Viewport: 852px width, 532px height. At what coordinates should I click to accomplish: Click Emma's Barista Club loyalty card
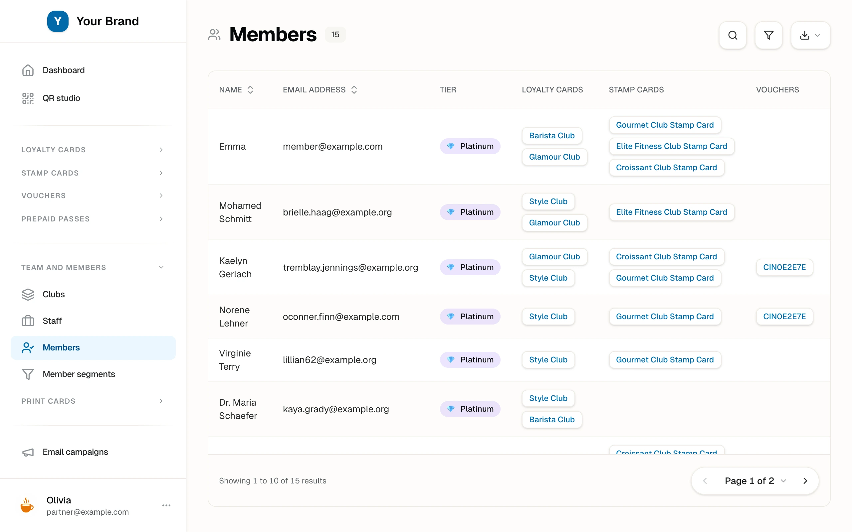tap(552, 135)
